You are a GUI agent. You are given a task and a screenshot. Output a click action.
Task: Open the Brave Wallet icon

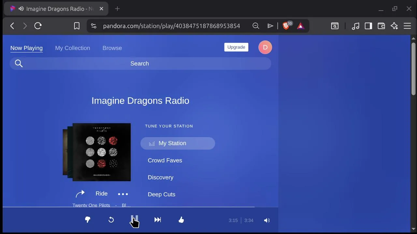[x=381, y=26]
